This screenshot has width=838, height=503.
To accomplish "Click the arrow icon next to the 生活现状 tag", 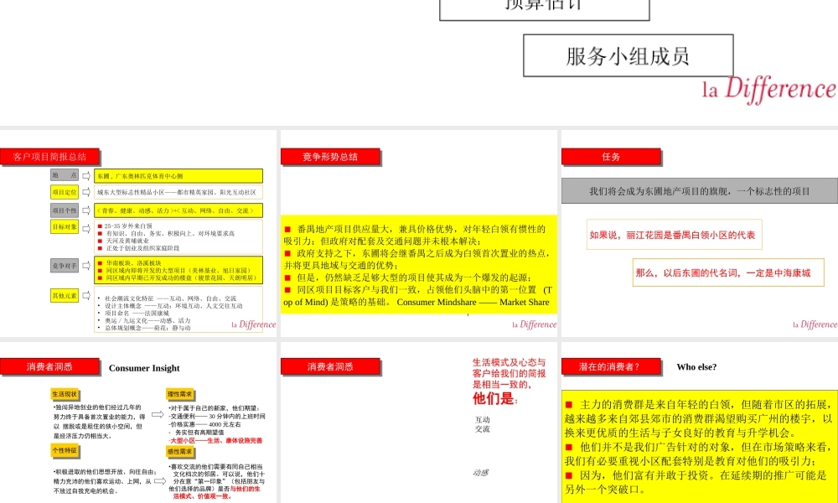I will pyautogui.click(x=158, y=415).
